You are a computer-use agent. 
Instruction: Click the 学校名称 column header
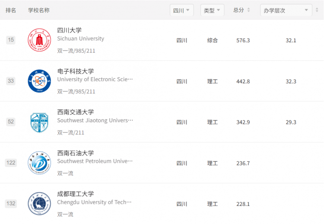(x=39, y=10)
